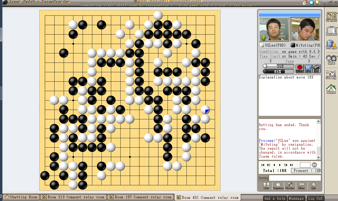Click Ask a help button
Image resolution: width=338 pixels, height=201 pixels.
[275, 198]
